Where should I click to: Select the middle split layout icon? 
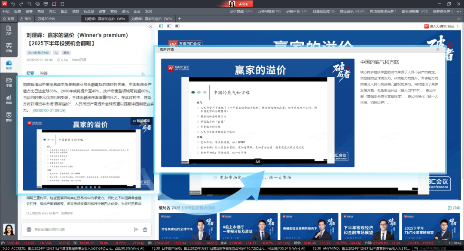(x=169, y=26)
